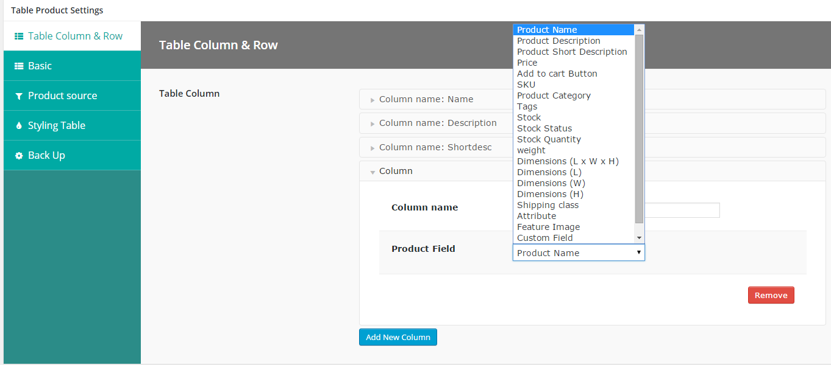The width and height of the screenshot is (831, 365).
Task: Open the Product source tab
Action: coord(62,96)
